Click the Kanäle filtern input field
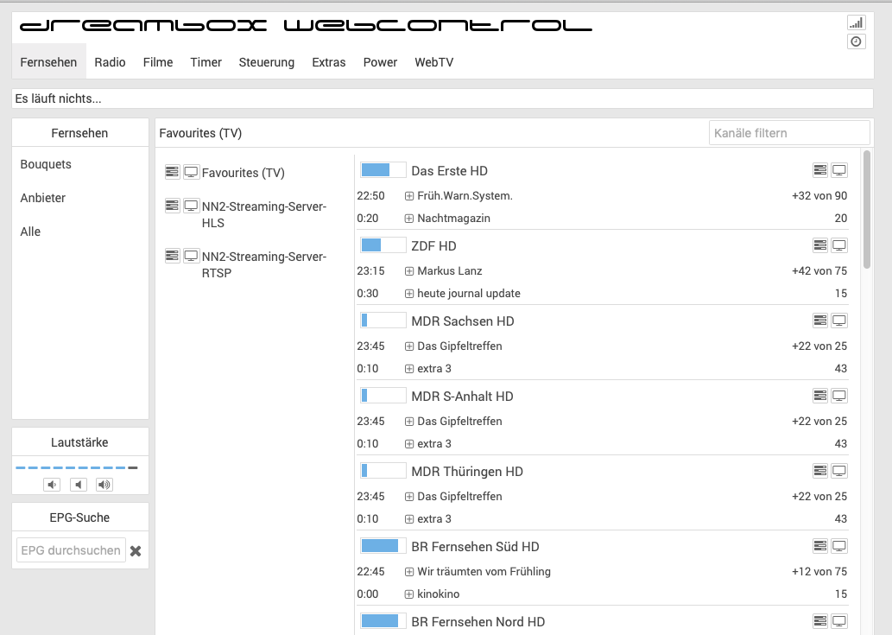Screen dimensions: 892x635 tap(788, 133)
